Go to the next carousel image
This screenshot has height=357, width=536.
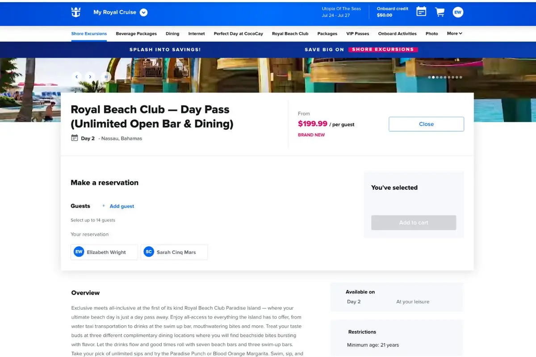tap(90, 76)
